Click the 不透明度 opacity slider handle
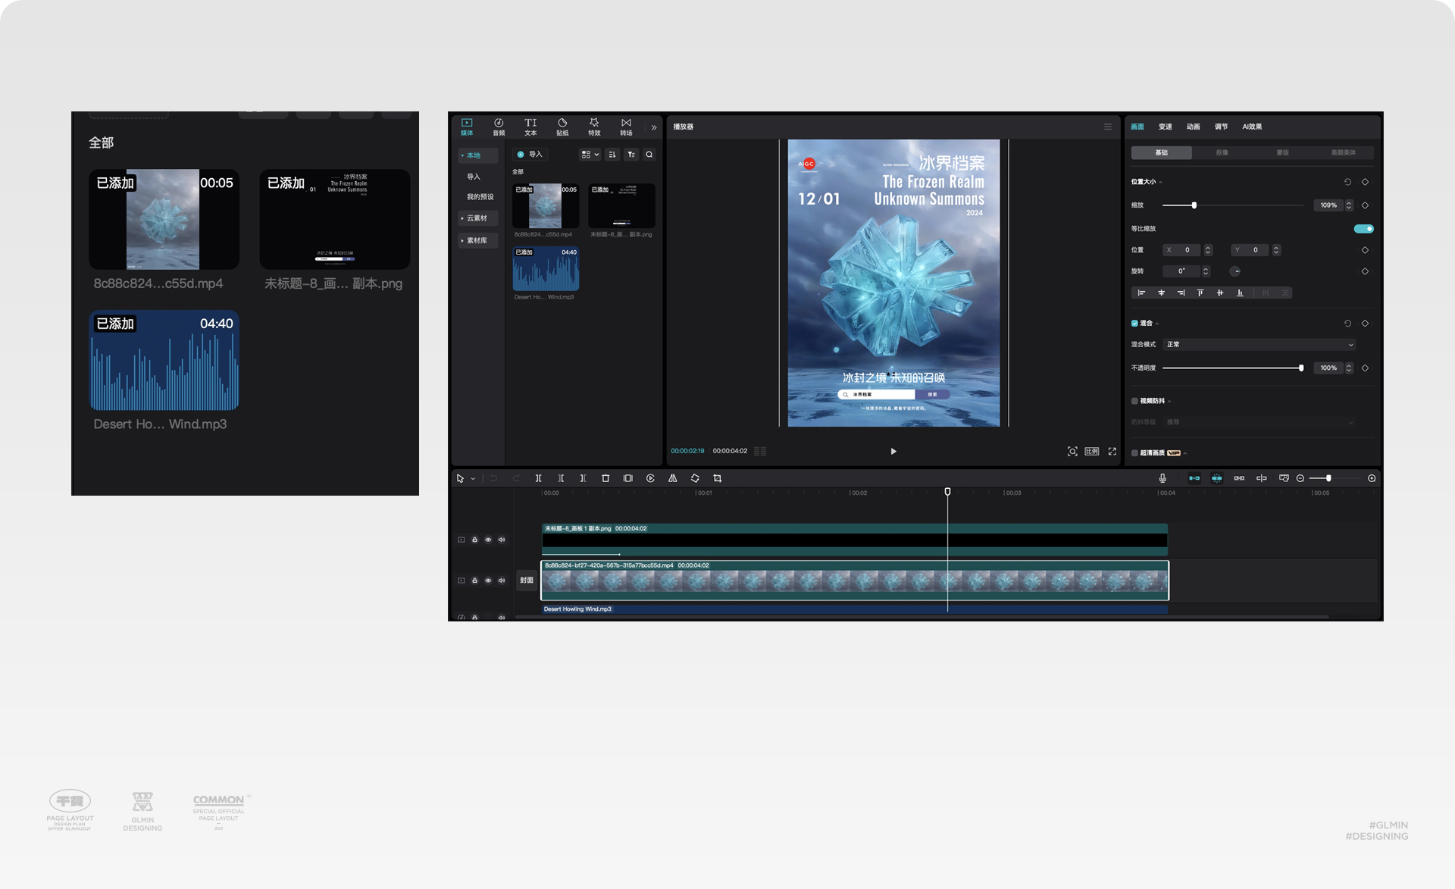Screen dimensions: 1455x889 tap(1301, 368)
